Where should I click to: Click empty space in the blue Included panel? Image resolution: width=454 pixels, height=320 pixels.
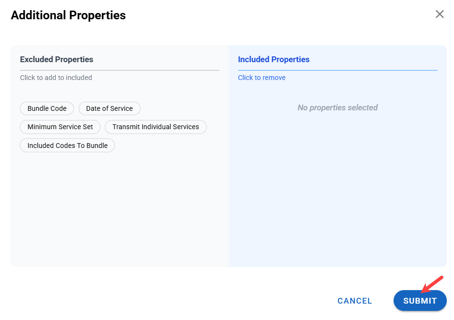pyautogui.click(x=337, y=193)
